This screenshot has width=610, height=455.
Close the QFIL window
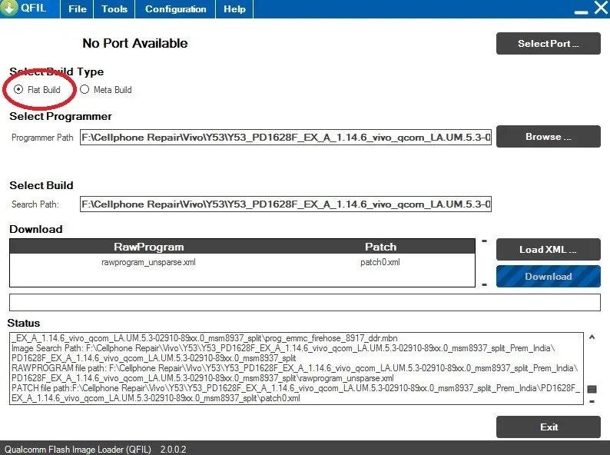click(x=602, y=8)
